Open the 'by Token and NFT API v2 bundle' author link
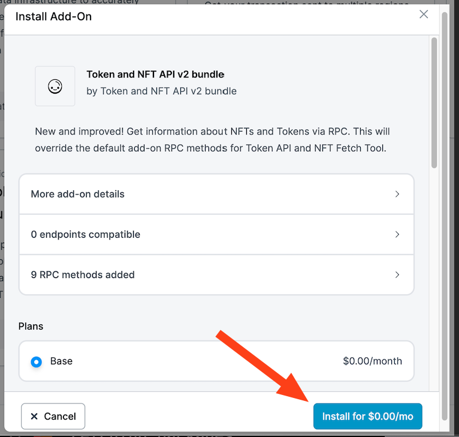 162,91
